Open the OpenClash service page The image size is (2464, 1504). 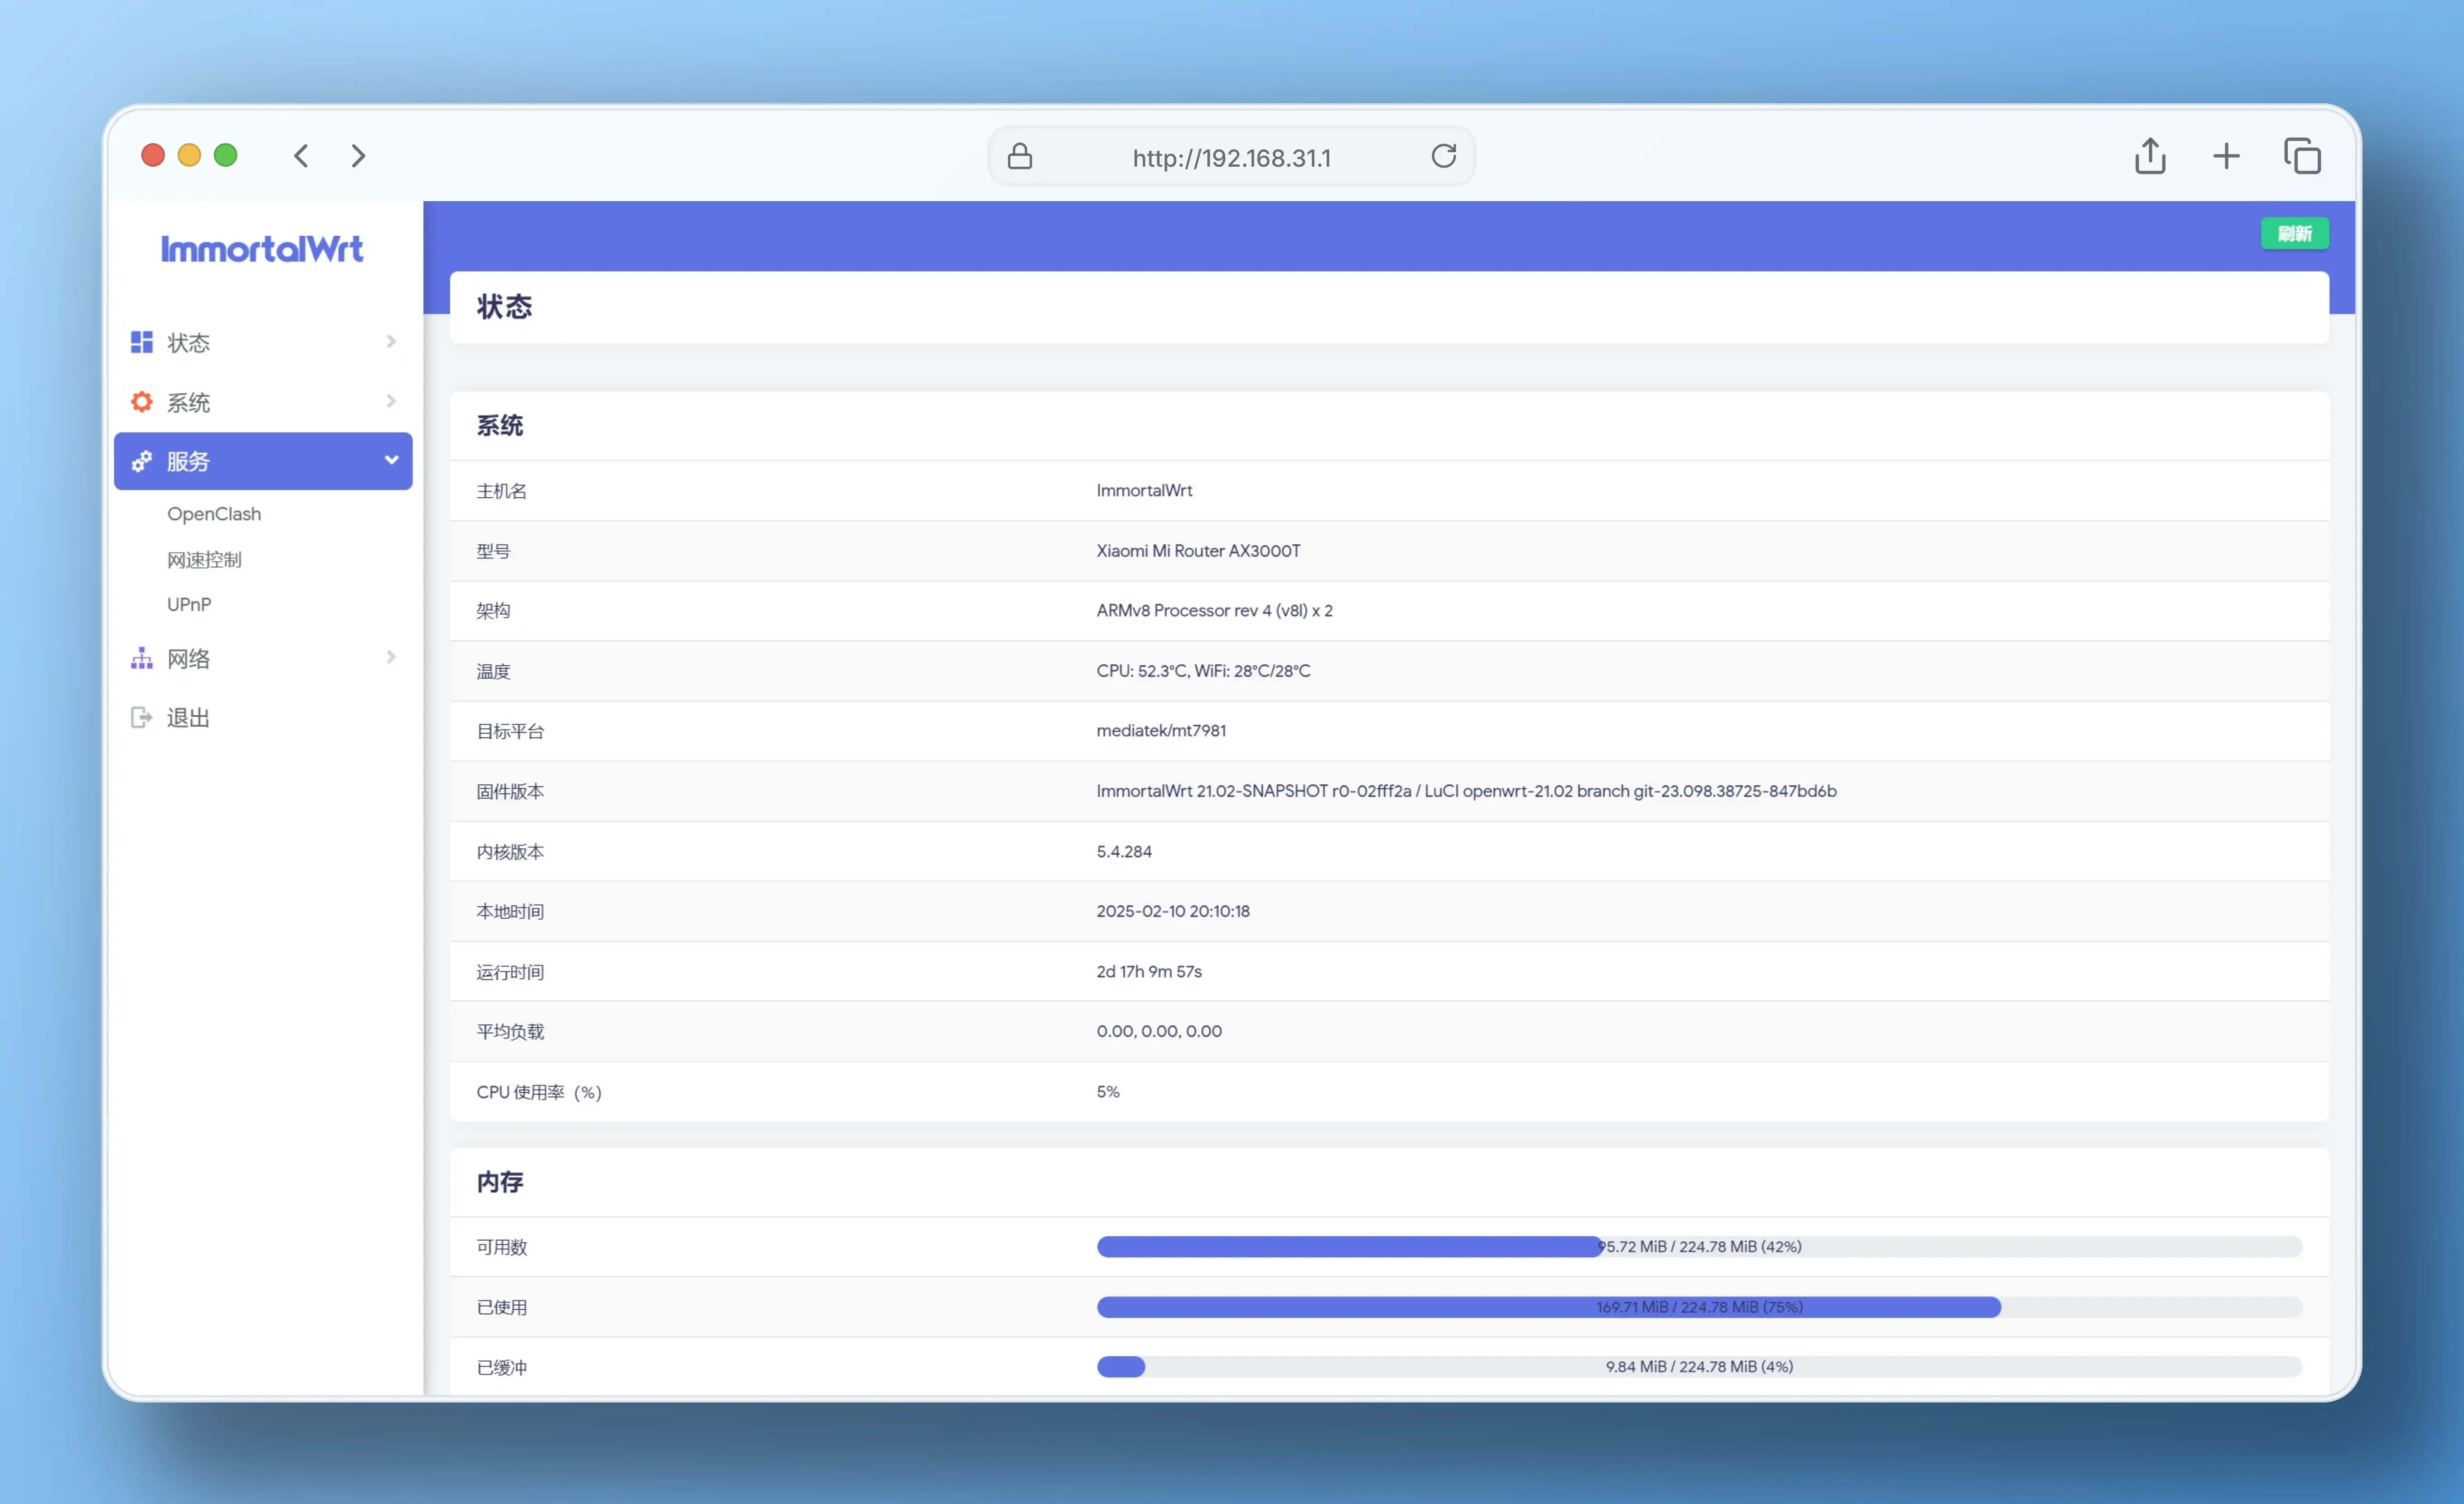[214, 514]
